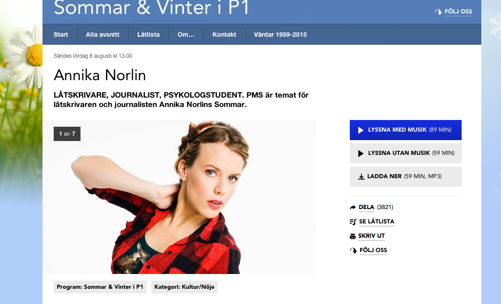Click the playlist note icon by Se låtlista
This screenshot has height=304, width=501.
click(353, 222)
